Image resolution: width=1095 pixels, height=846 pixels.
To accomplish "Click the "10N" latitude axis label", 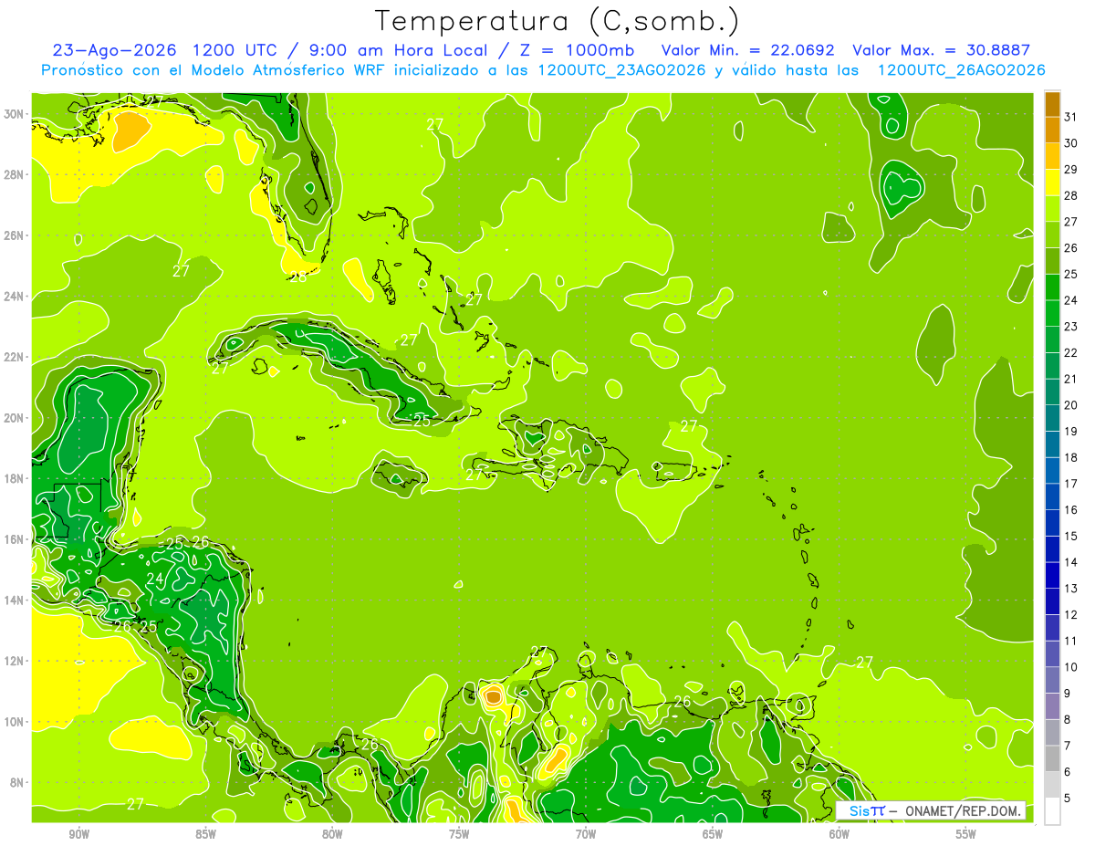I will pyautogui.click(x=14, y=722).
